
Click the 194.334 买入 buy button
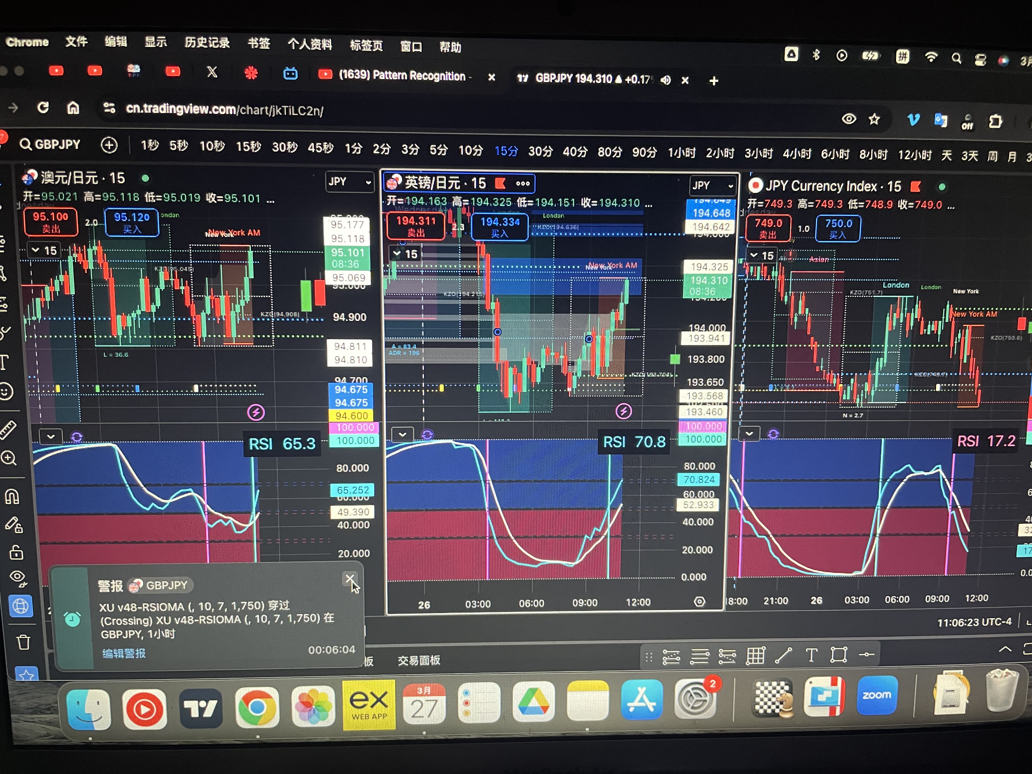(500, 227)
